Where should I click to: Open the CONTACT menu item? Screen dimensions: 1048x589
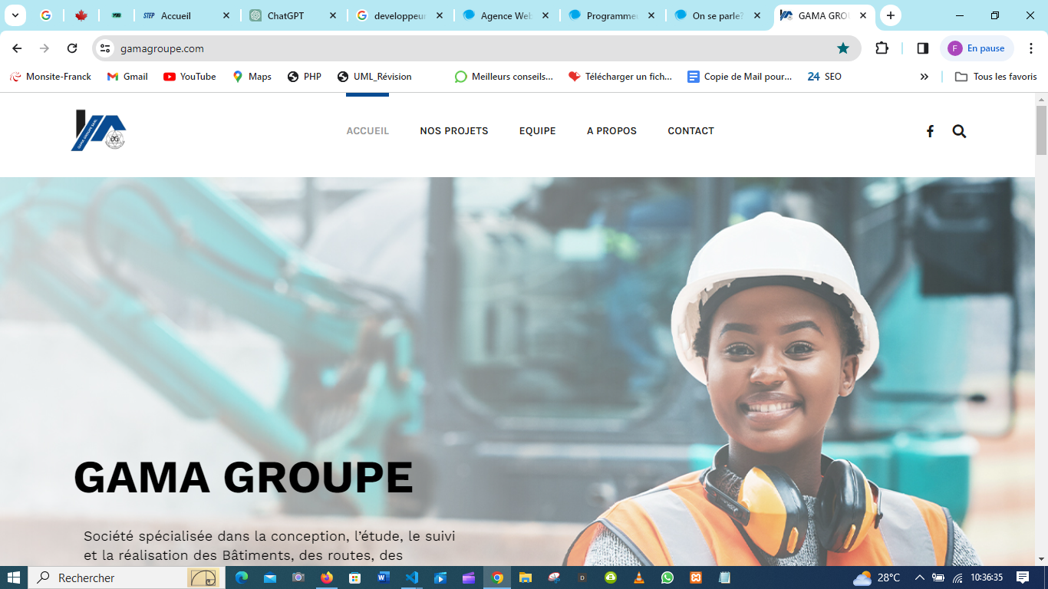pyautogui.click(x=691, y=131)
